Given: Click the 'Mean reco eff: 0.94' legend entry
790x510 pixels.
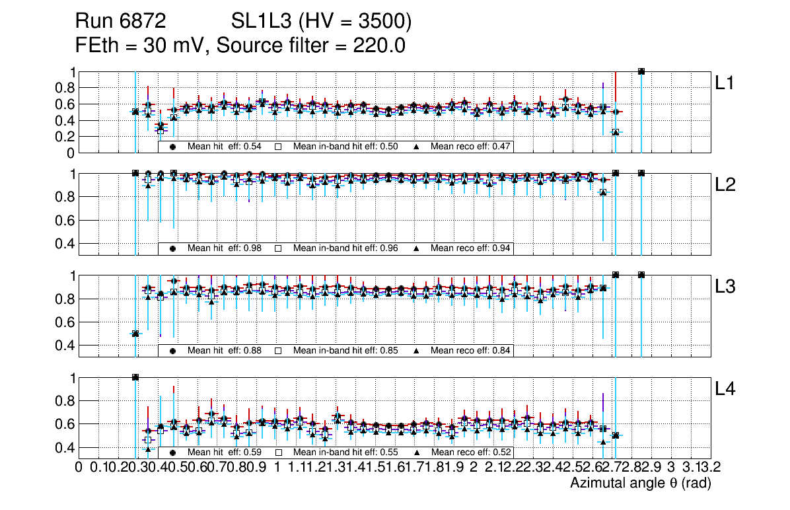Looking at the screenshot, I should pyautogui.click(x=470, y=248).
